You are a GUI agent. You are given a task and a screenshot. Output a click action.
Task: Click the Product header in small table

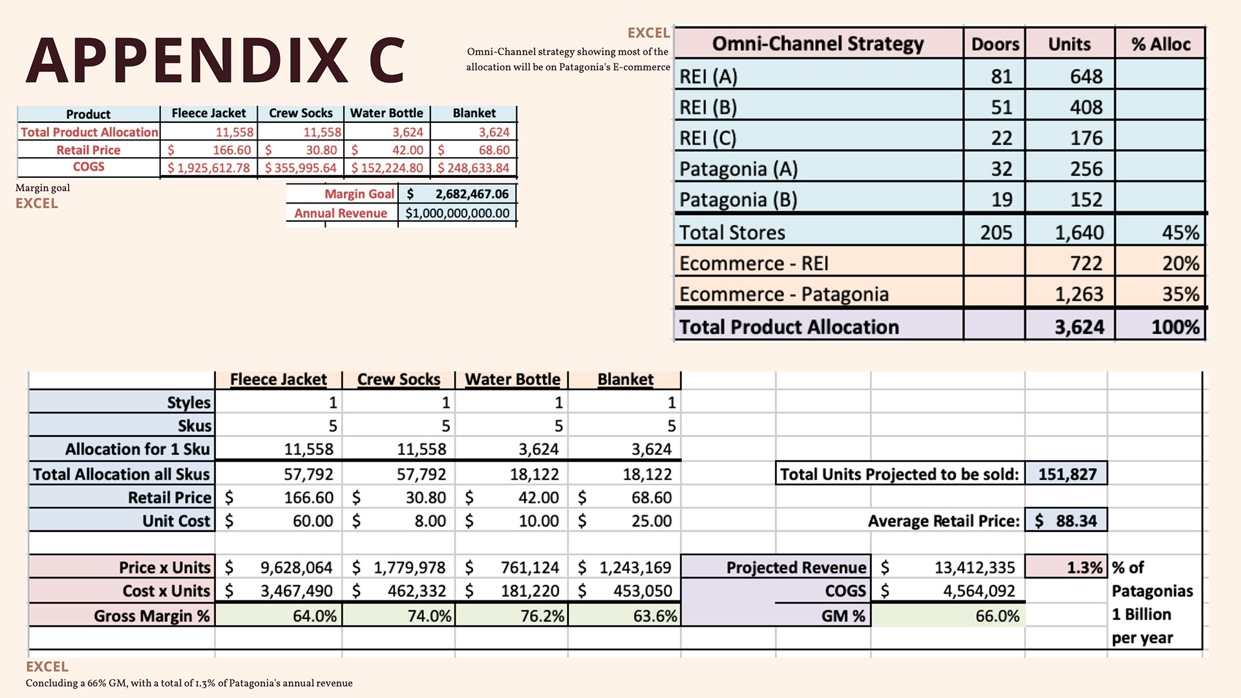89,114
